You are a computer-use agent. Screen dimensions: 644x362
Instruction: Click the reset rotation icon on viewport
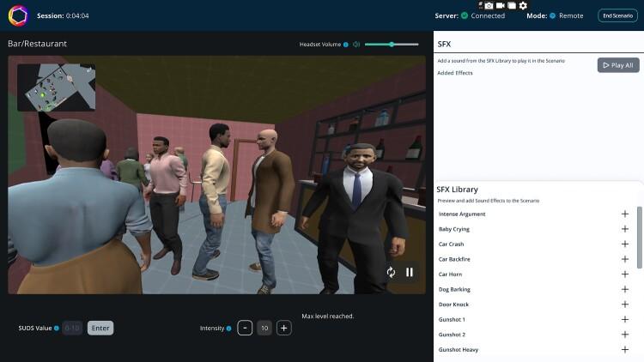click(392, 272)
